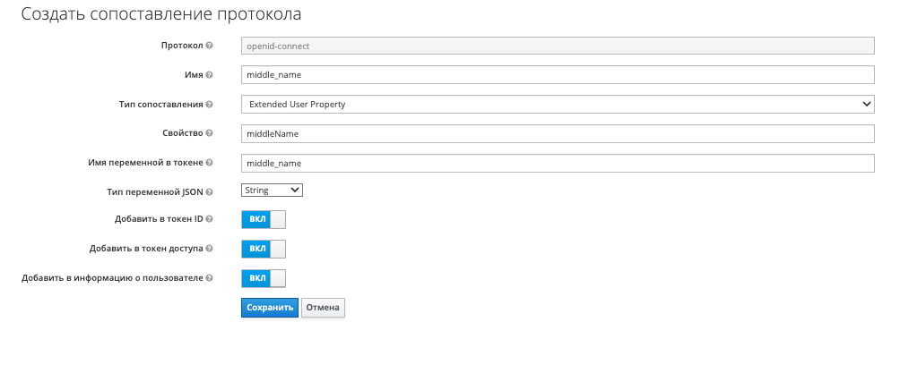Click help icon beside Имя label
The image size is (918, 390).
209,75
